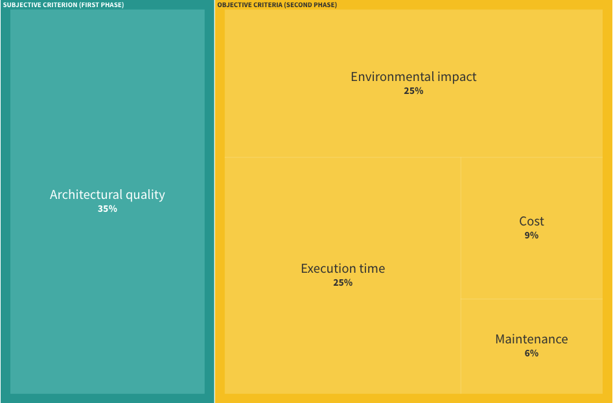The height and width of the screenshot is (403, 613).
Task: Click the 25% value under Environmental impact
Action: 413,91
